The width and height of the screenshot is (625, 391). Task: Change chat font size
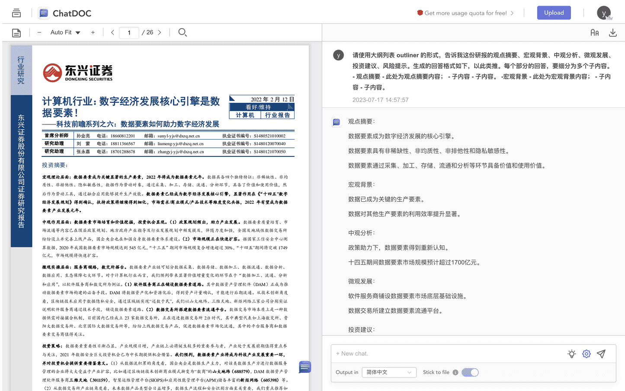pyautogui.click(x=595, y=33)
